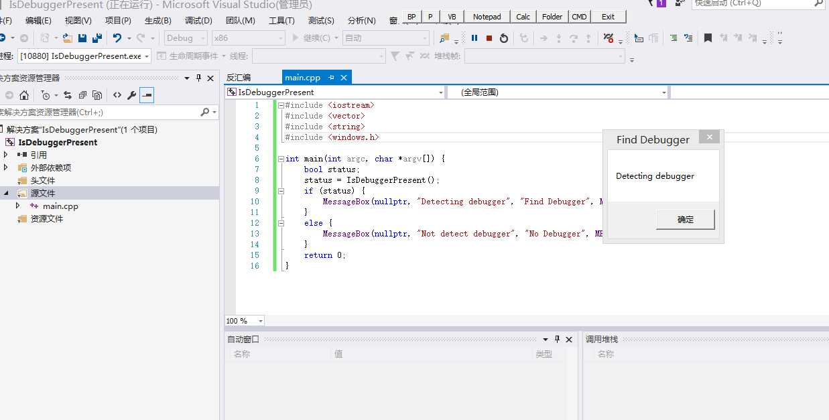Screen dimensions: 829x420
Task: Toggle auto-hide pin on Solution Explorer panel
Action: (198, 78)
